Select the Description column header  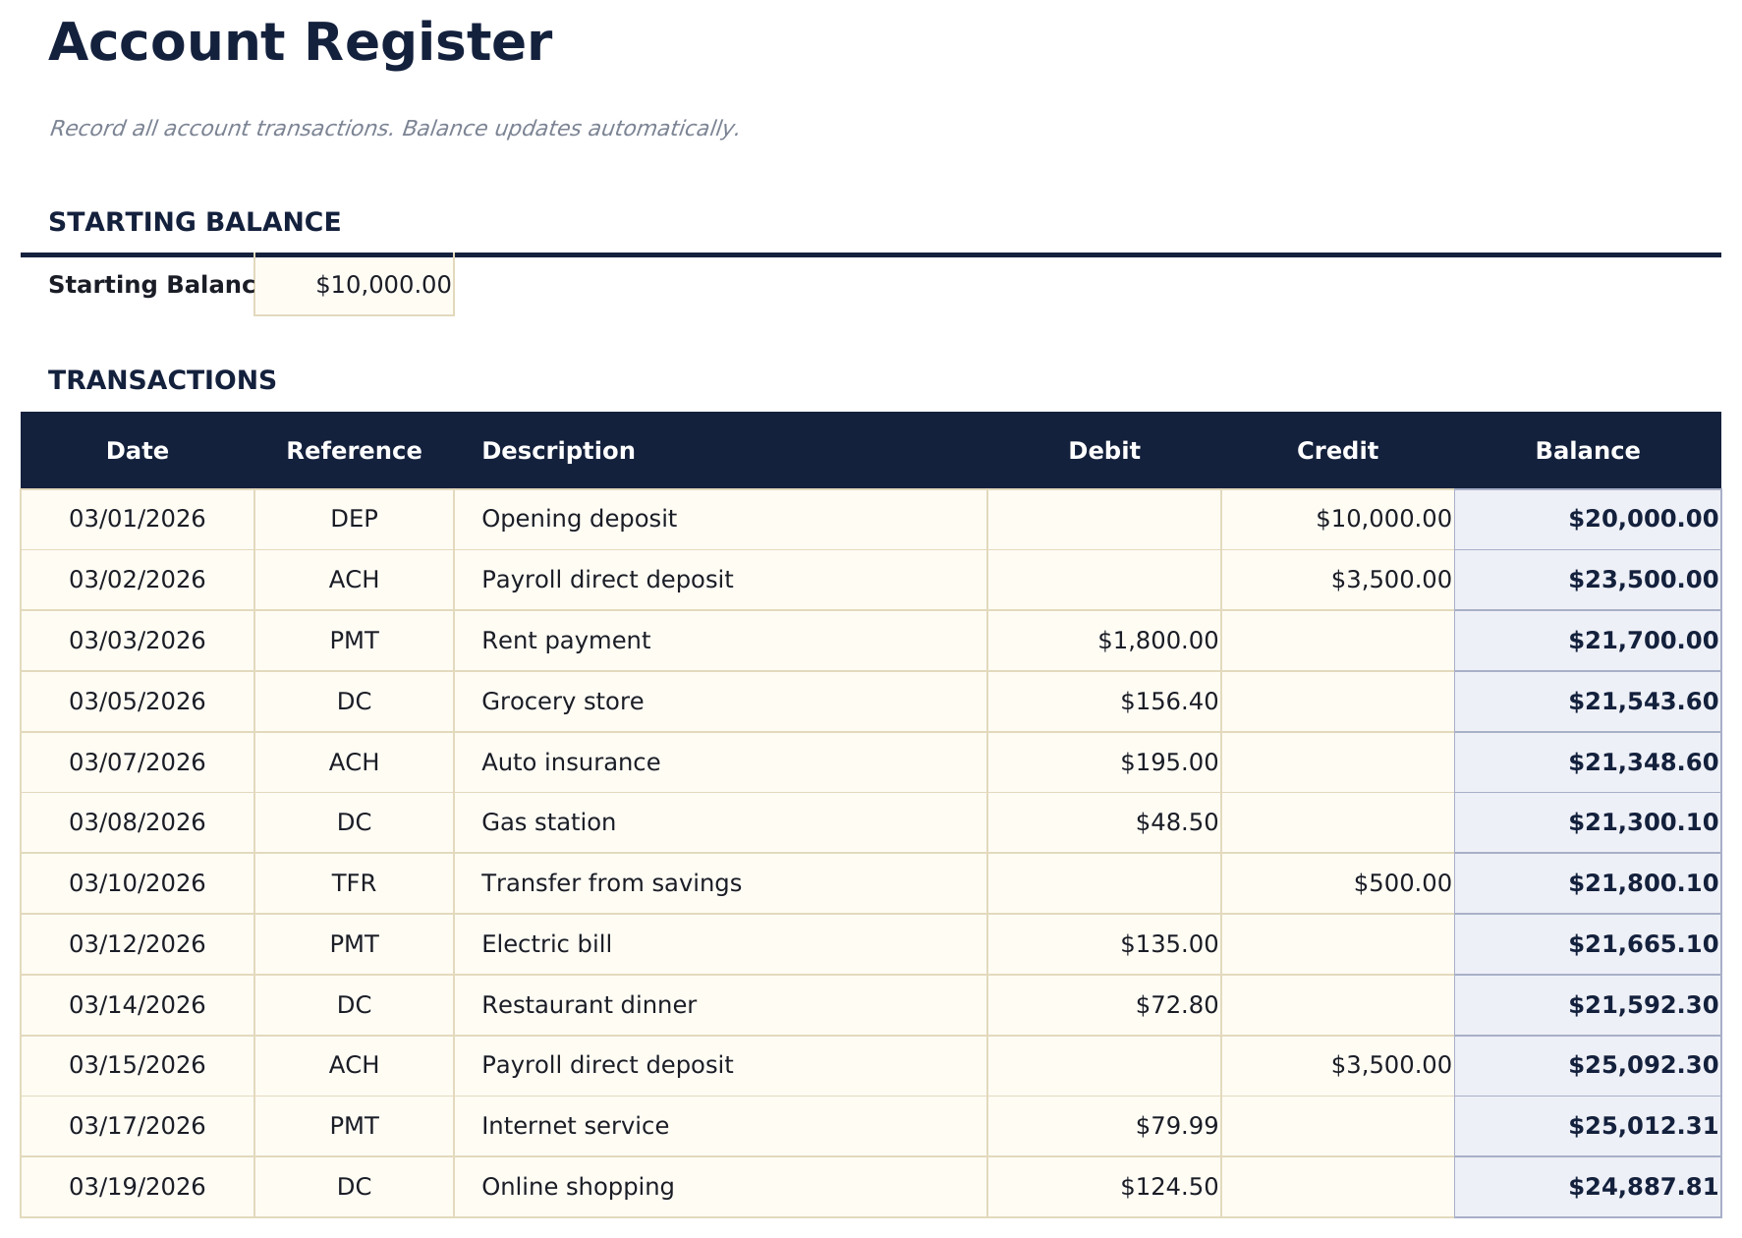(x=557, y=450)
